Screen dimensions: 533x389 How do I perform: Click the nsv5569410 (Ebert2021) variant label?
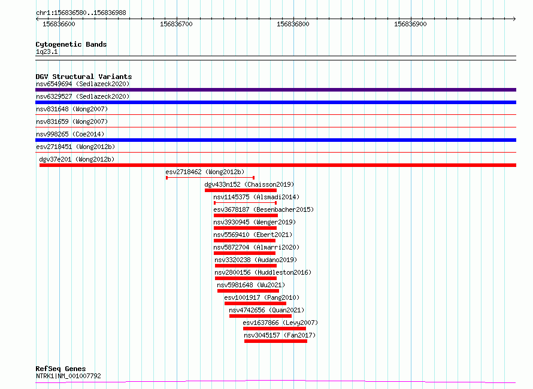click(x=253, y=235)
